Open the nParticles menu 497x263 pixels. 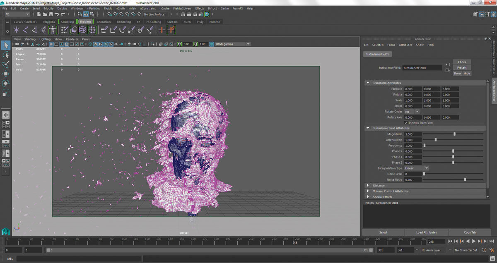(93, 8)
